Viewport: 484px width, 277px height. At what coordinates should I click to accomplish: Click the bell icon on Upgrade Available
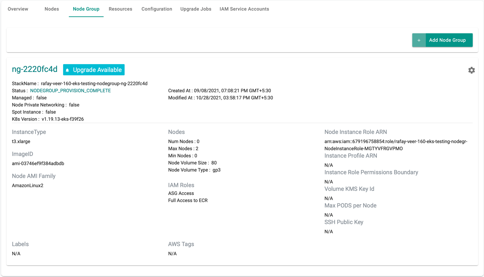67,70
